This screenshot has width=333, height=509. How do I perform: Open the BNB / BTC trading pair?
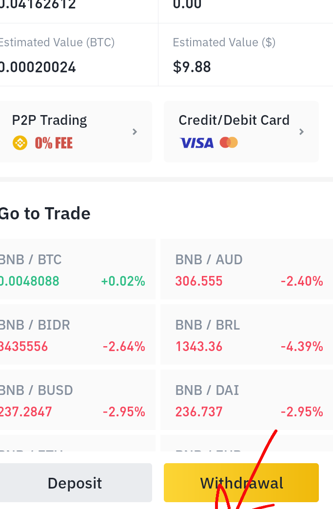coord(77,269)
